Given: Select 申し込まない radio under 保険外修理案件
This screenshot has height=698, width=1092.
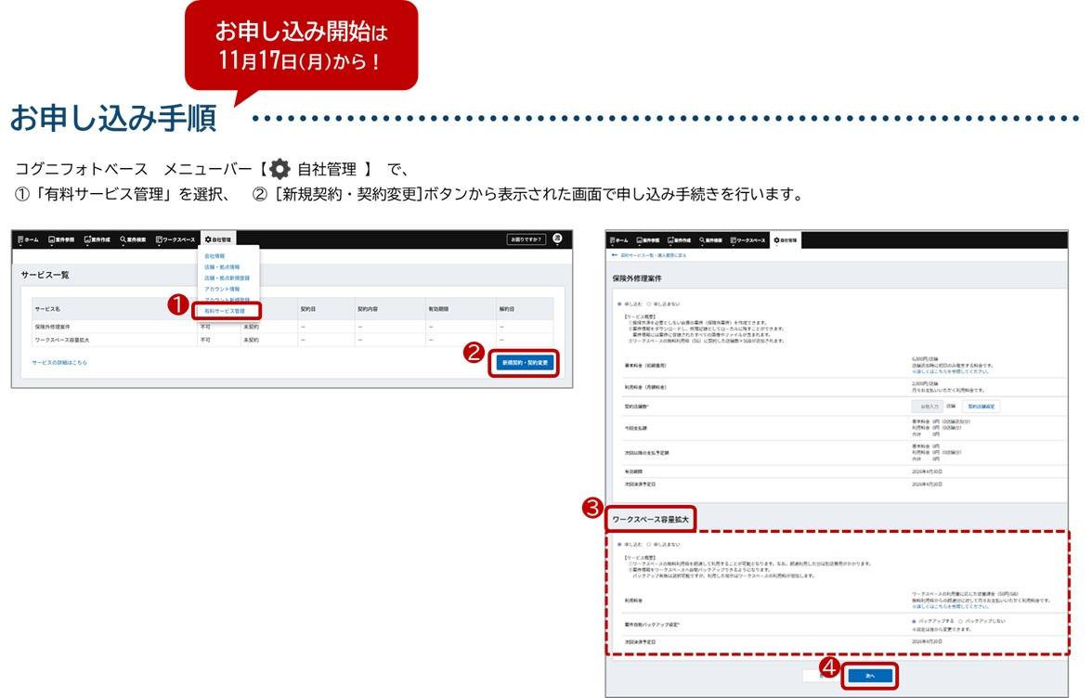Looking at the screenshot, I should pos(649,304).
